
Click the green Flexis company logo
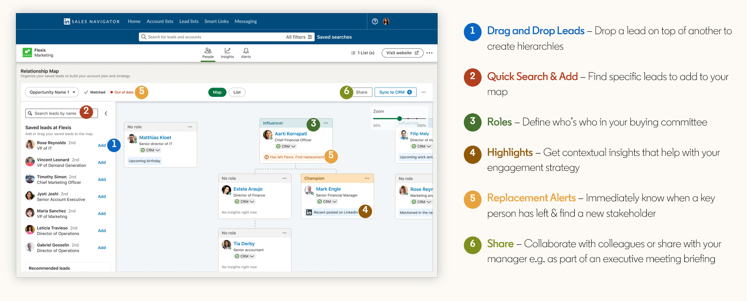point(27,52)
